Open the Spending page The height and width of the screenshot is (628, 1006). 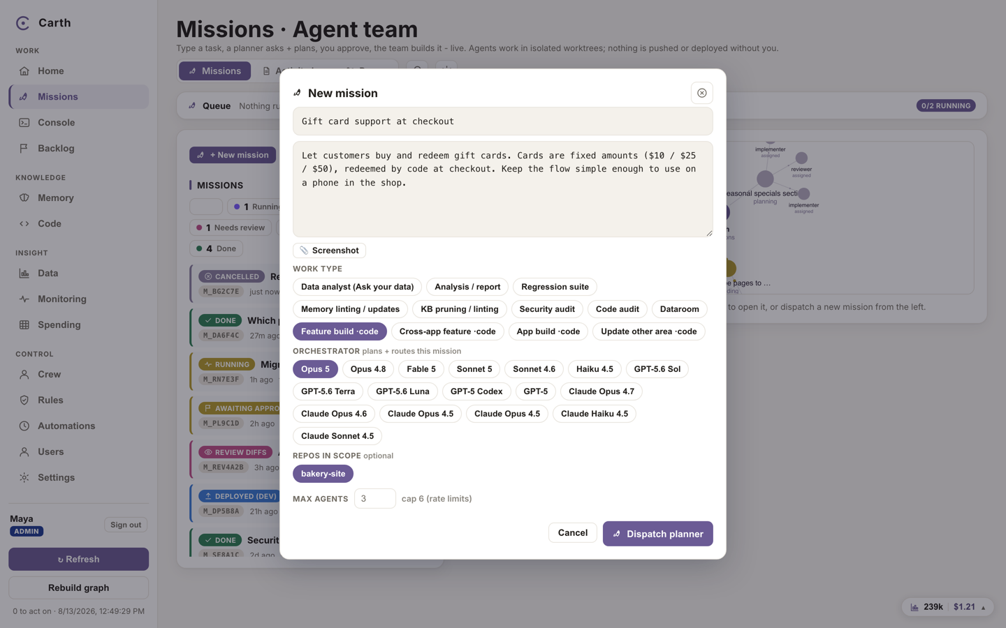pyautogui.click(x=78, y=325)
